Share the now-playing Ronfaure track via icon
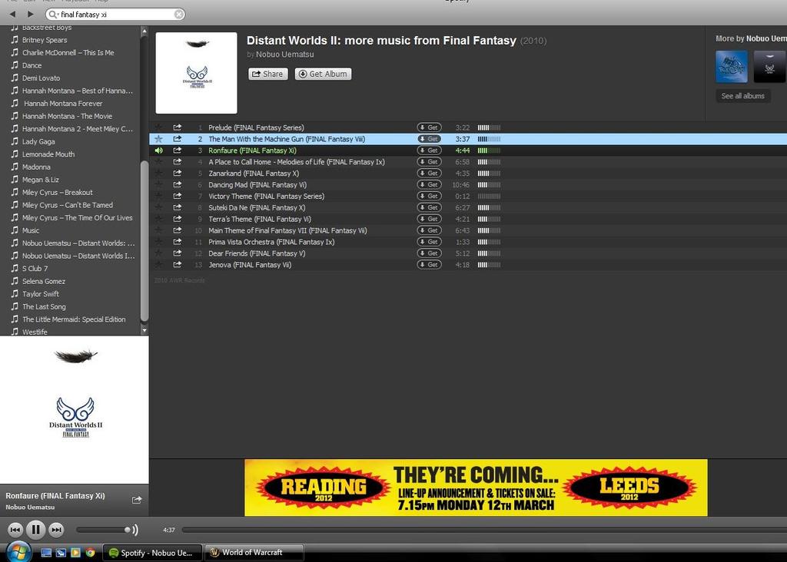Image resolution: width=787 pixels, height=562 pixels. pyautogui.click(x=137, y=500)
